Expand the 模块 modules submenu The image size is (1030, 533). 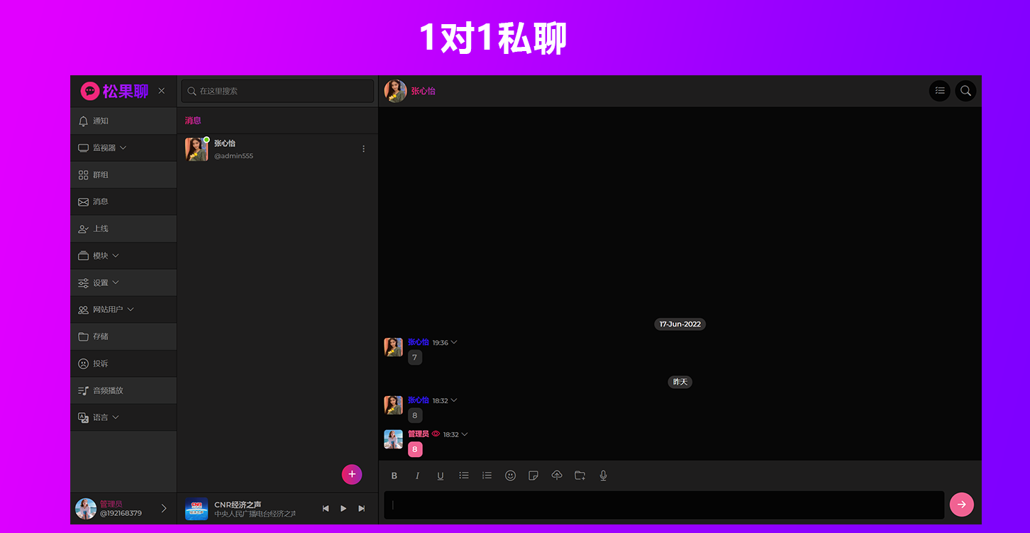point(123,255)
